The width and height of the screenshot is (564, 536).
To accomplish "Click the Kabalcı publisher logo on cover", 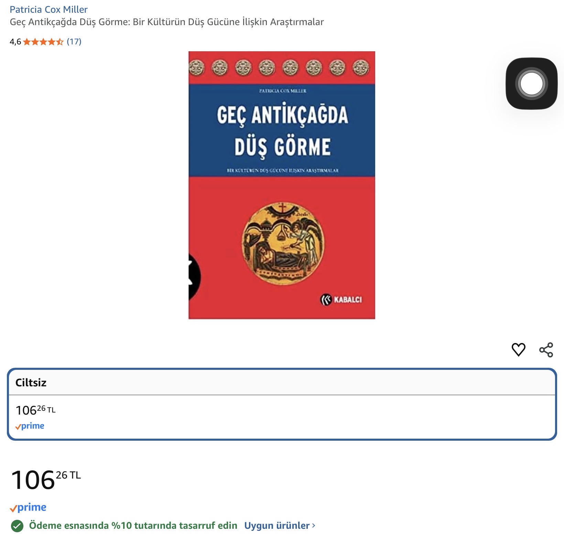I will tap(341, 300).
